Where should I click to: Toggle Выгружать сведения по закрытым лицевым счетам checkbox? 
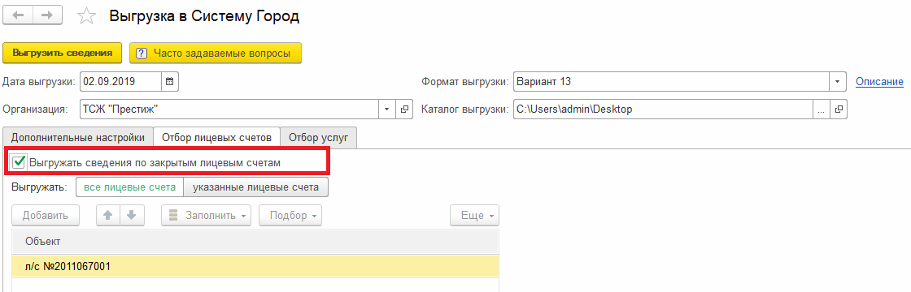(x=18, y=163)
